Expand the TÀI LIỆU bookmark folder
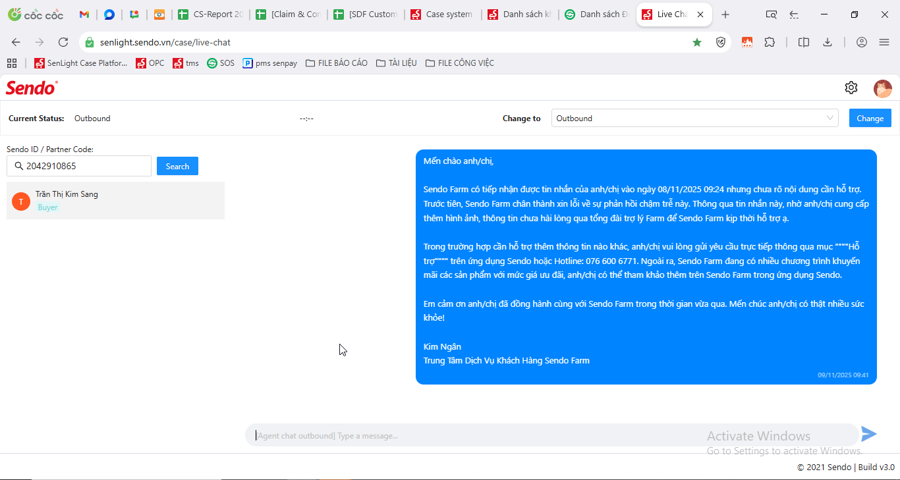Screen dimensions: 900x480 tap(397, 63)
